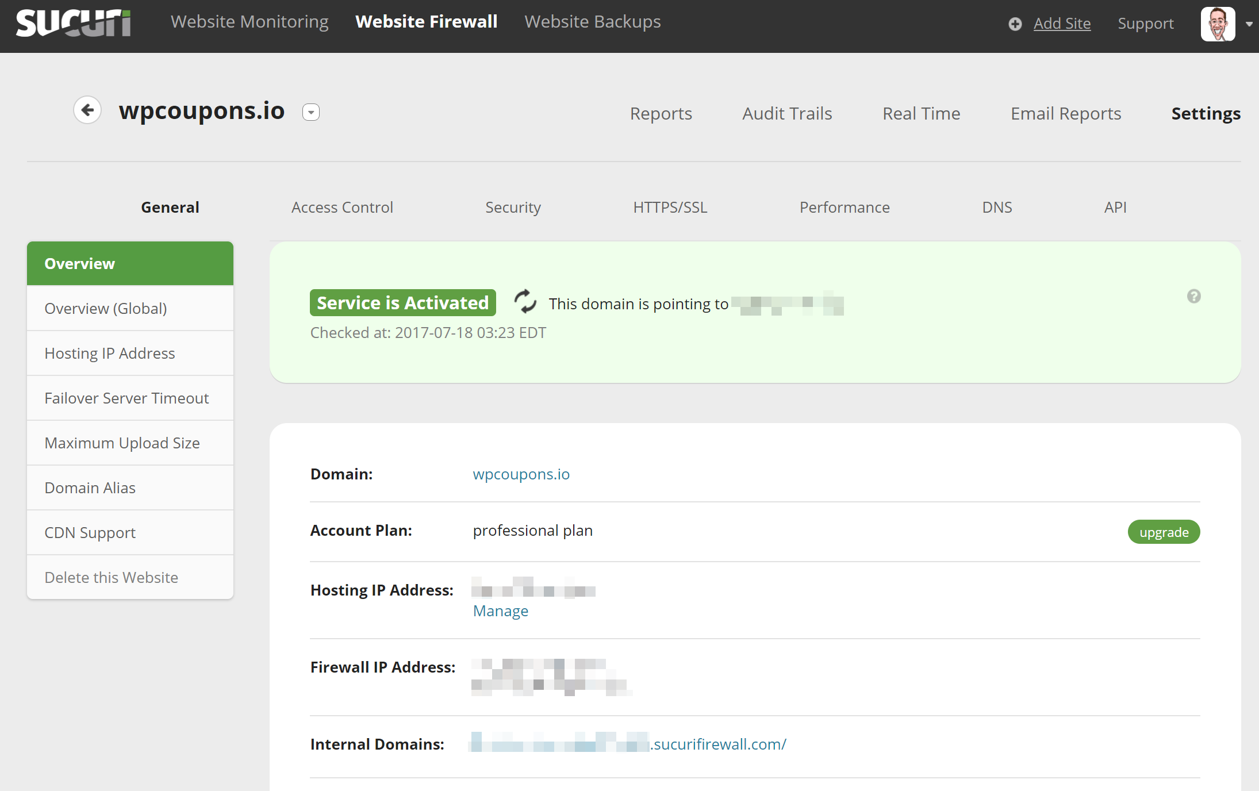Select the Access Control settings tab
1259x791 pixels.
341,207
